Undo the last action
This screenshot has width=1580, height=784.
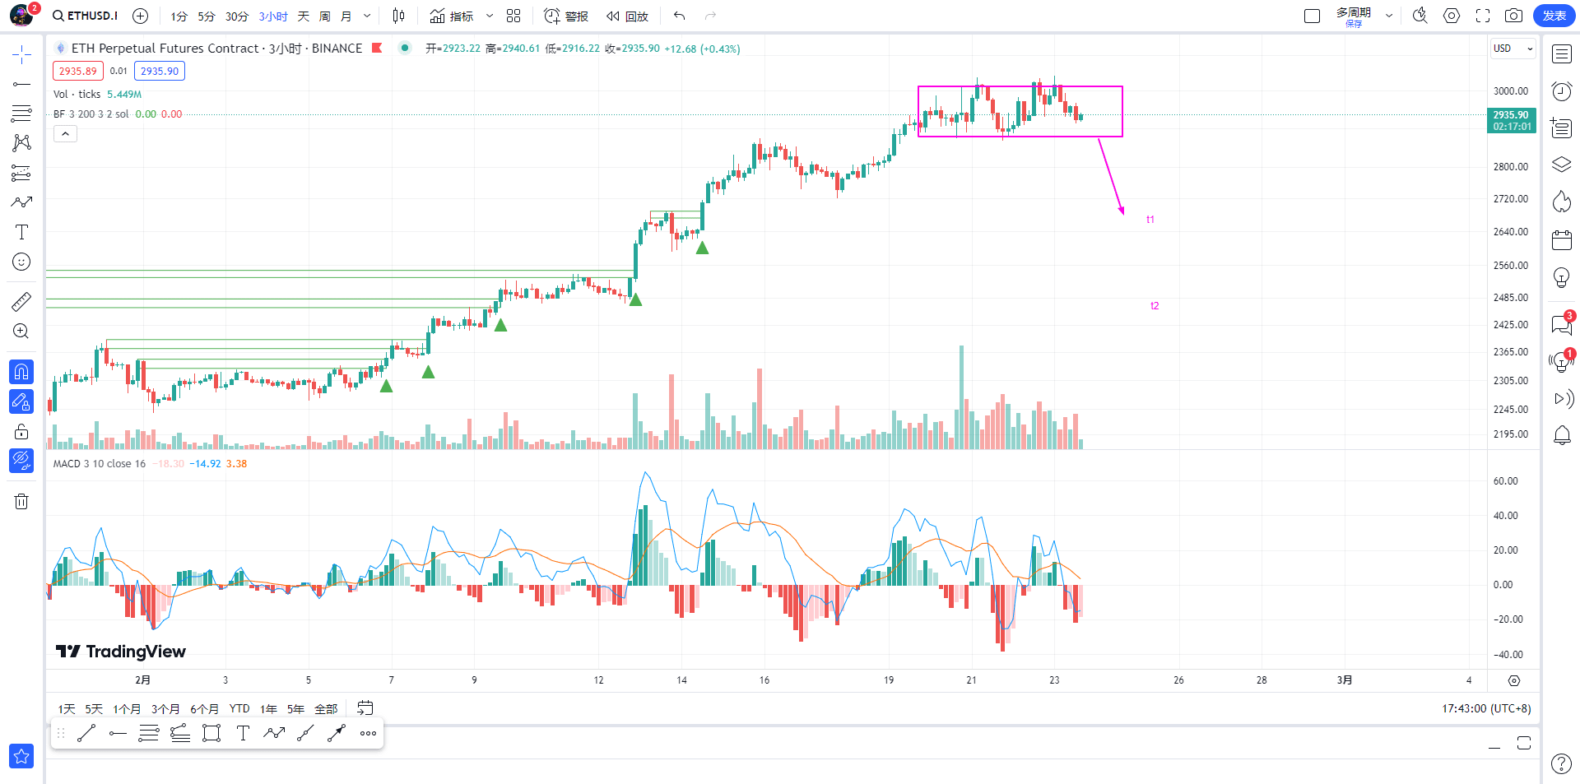pos(679,16)
